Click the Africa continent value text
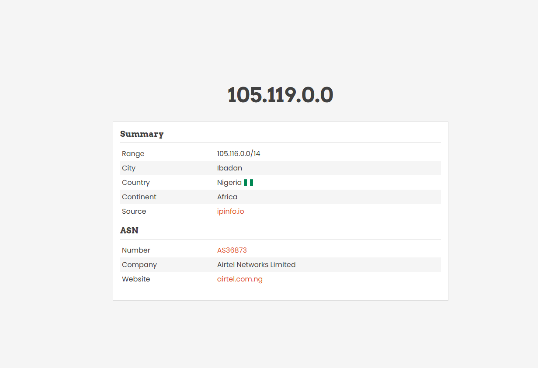538x368 pixels. point(227,197)
